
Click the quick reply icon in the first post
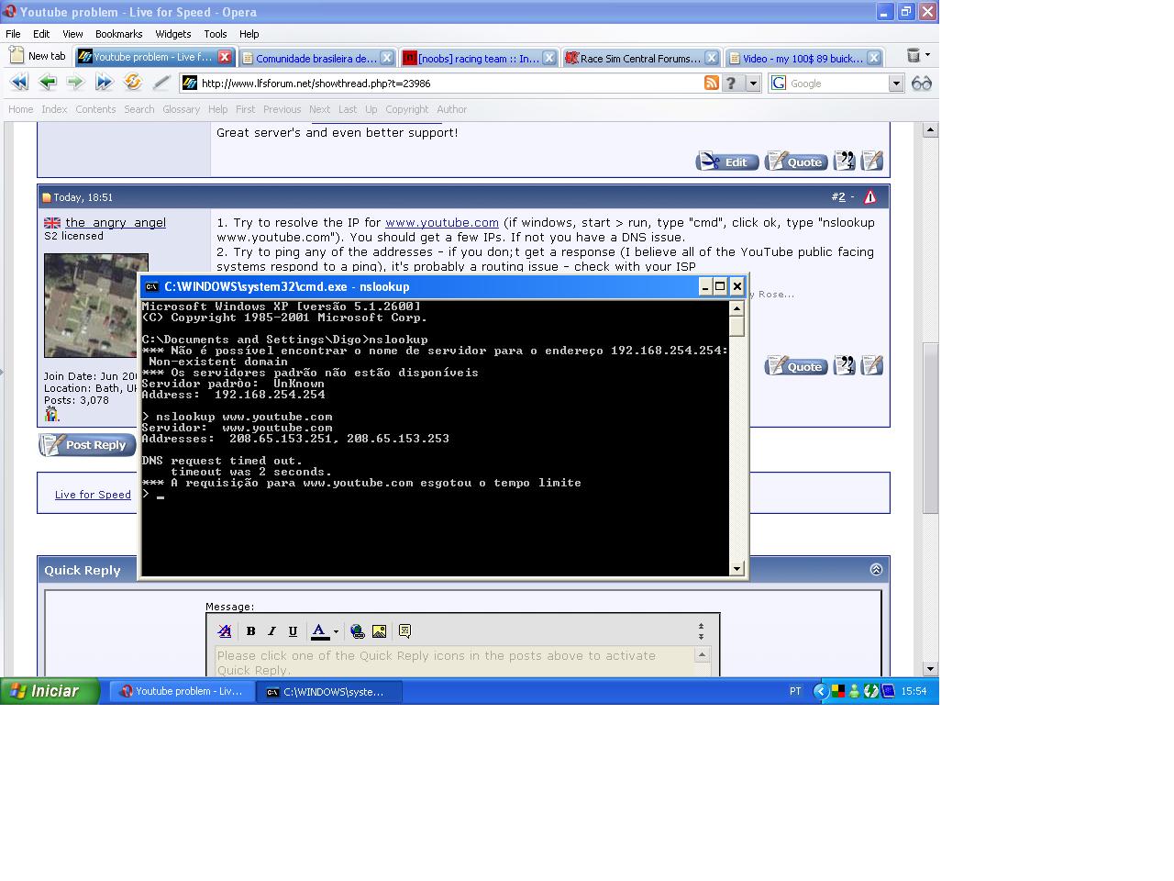(x=872, y=162)
